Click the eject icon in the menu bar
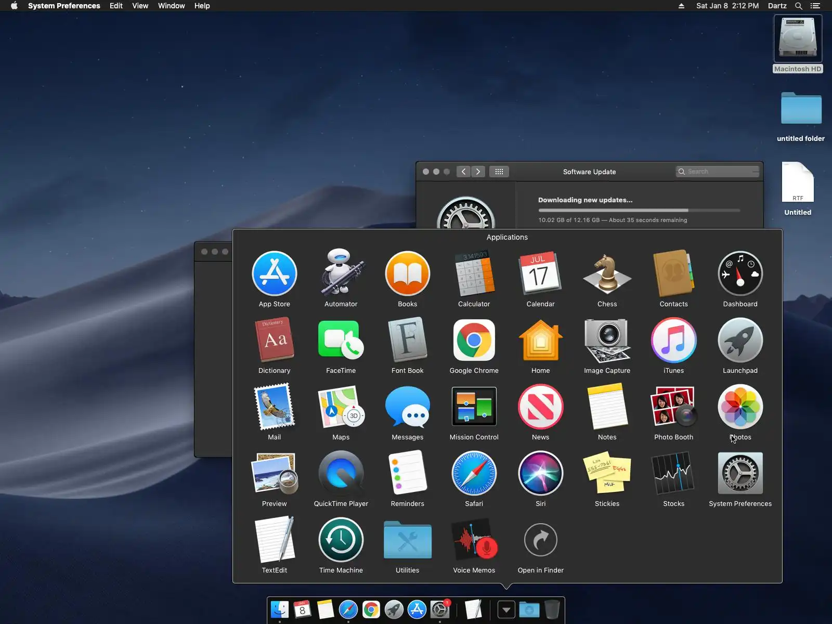Screen dimensions: 832x624 coord(681,6)
